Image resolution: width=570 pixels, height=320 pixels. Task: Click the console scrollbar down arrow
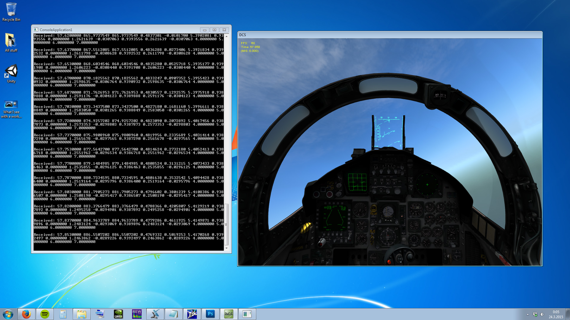(227, 248)
